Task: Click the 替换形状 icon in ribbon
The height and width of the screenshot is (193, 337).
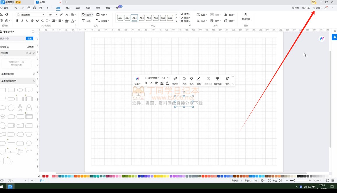Action: click(246, 15)
